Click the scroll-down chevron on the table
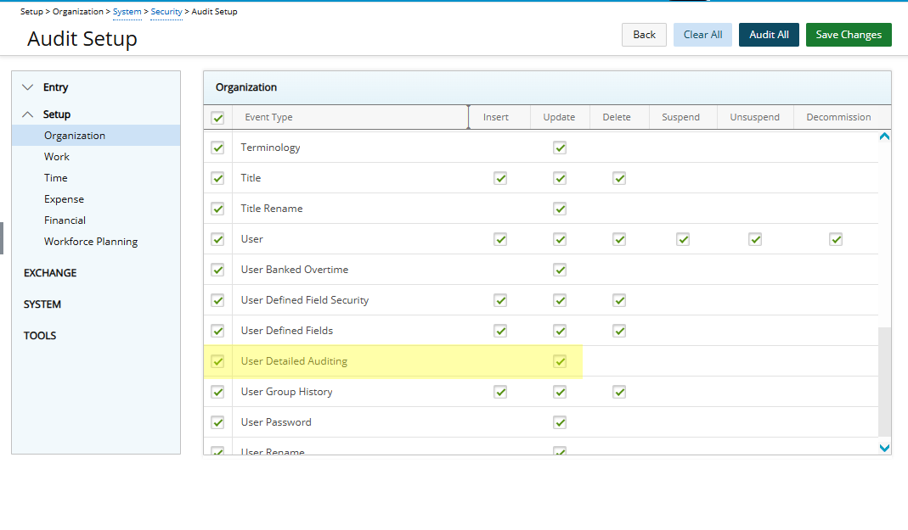This screenshot has height=530, width=908. pos(884,447)
